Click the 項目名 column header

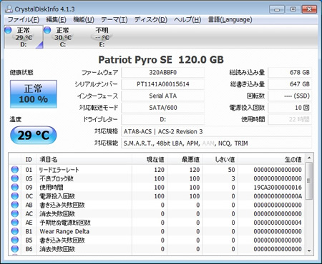84,159
